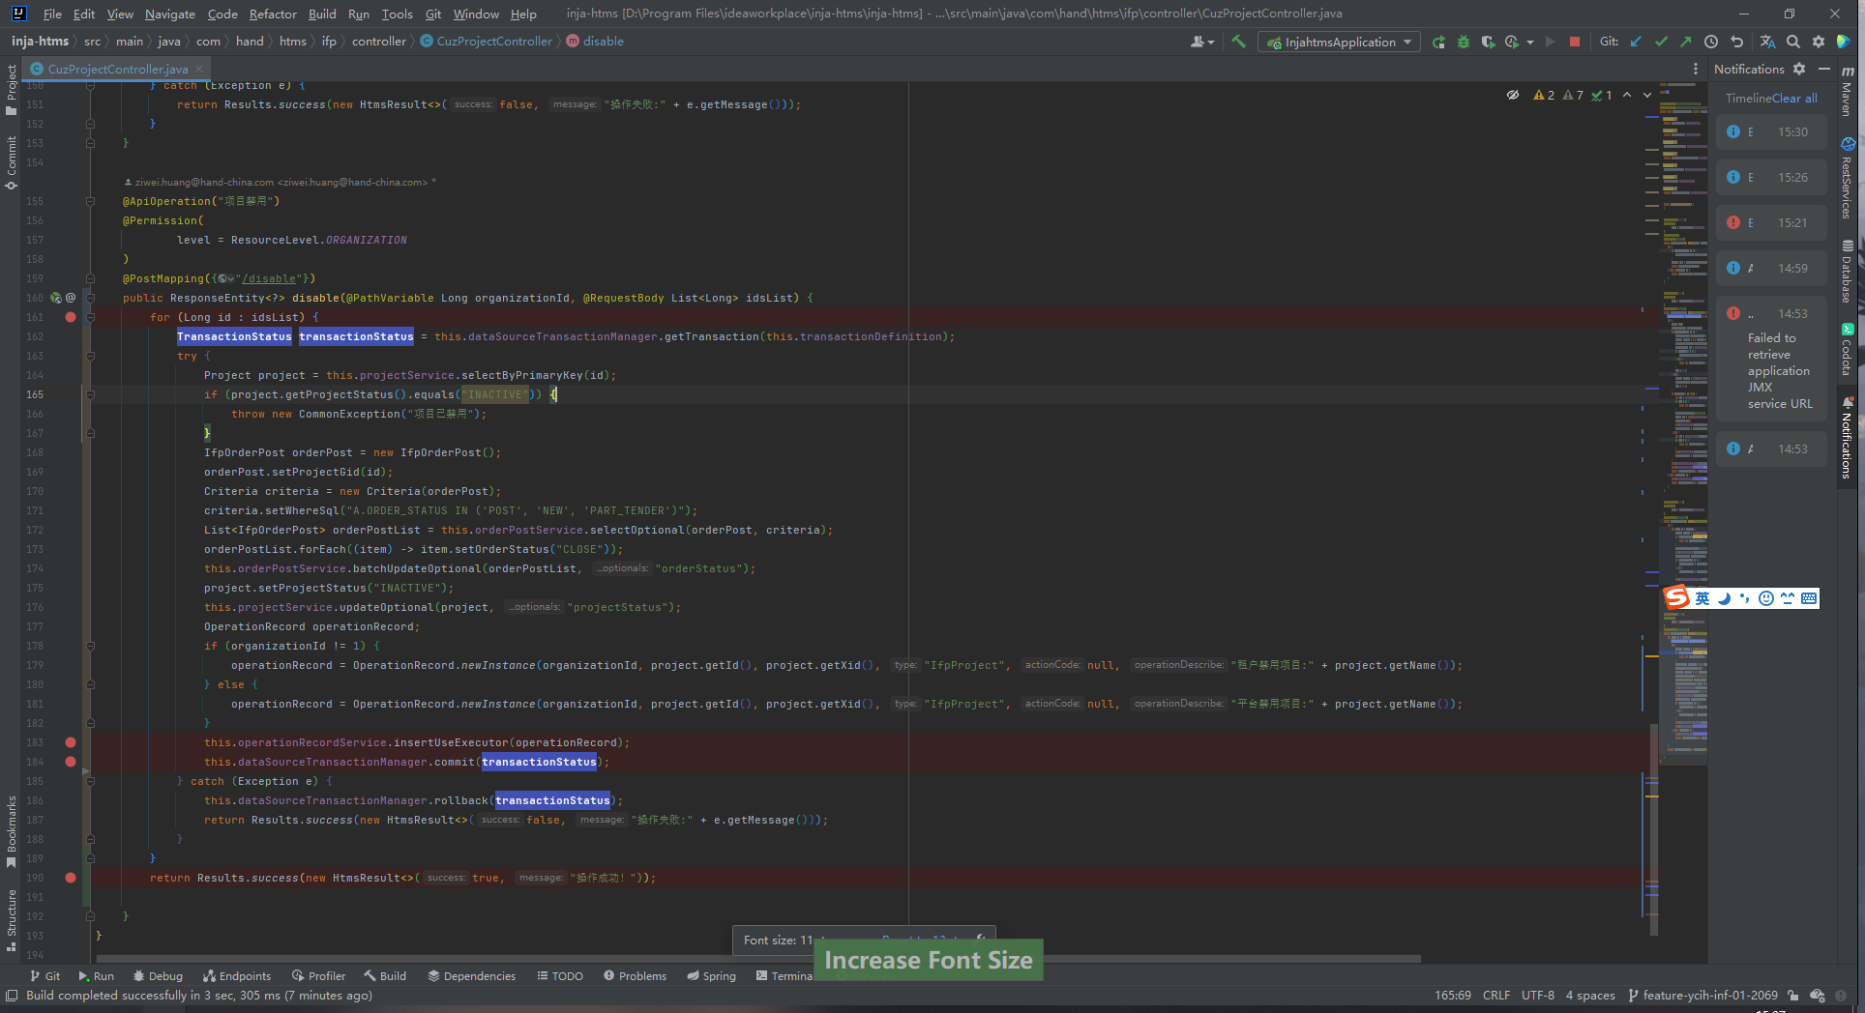Screen dimensions: 1865x1013
Task: Open the Maven tool window
Action: pos(1848,91)
